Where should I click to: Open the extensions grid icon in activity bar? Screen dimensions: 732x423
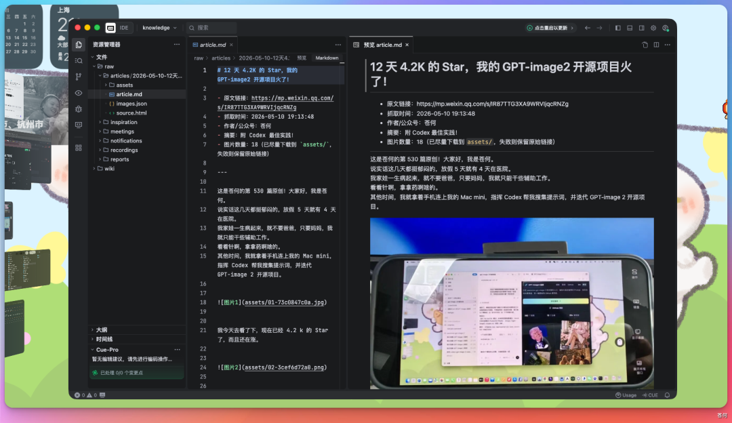coord(79,148)
